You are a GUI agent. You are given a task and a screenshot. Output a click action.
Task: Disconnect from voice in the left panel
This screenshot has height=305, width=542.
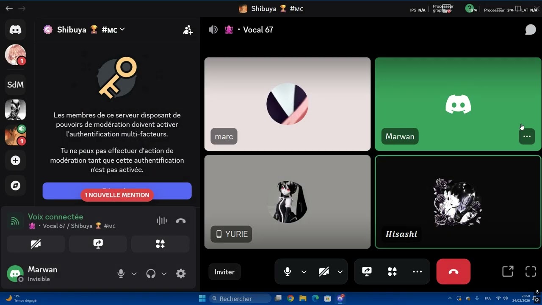pyautogui.click(x=181, y=221)
